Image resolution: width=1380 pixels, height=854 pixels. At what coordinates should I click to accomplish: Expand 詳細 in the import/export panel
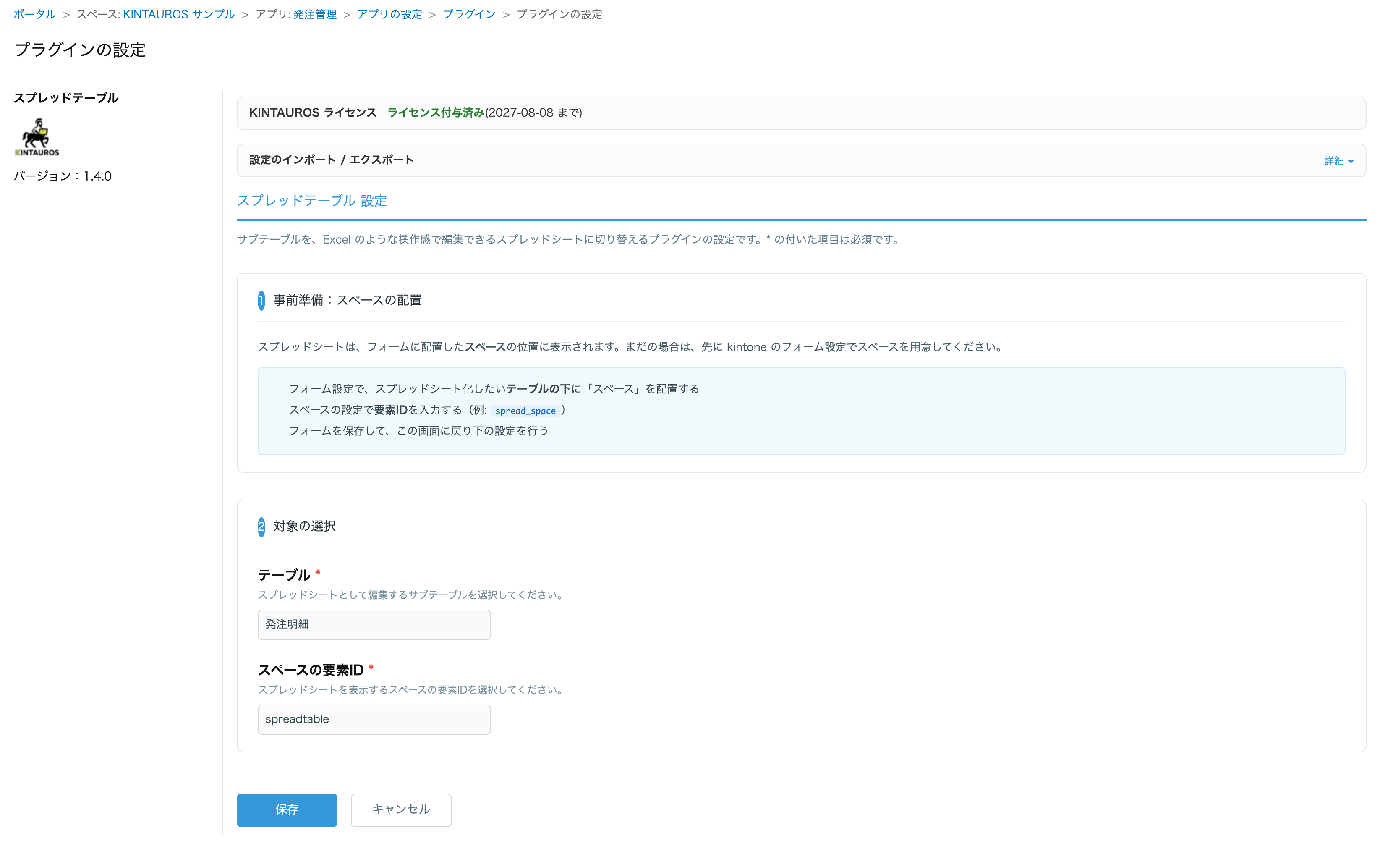click(x=1338, y=161)
